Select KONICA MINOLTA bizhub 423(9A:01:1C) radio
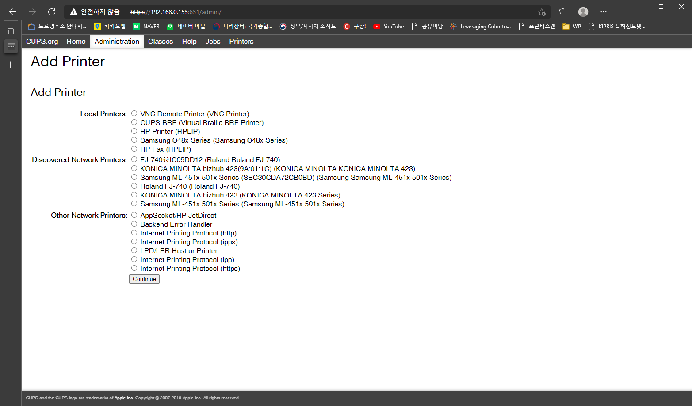 pos(134,168)
